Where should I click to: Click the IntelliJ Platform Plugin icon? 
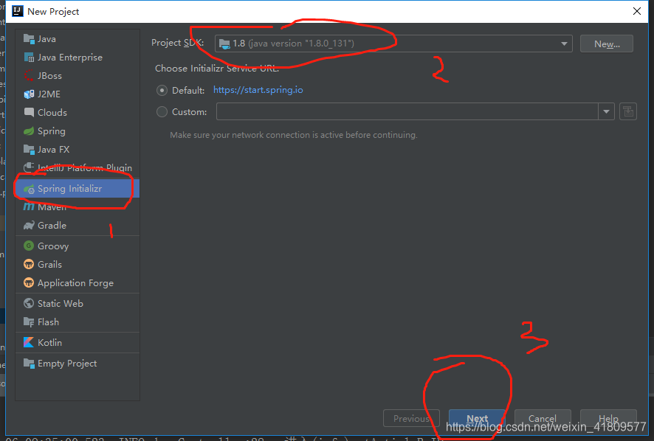pyautogui.click(x=29, y=167)
